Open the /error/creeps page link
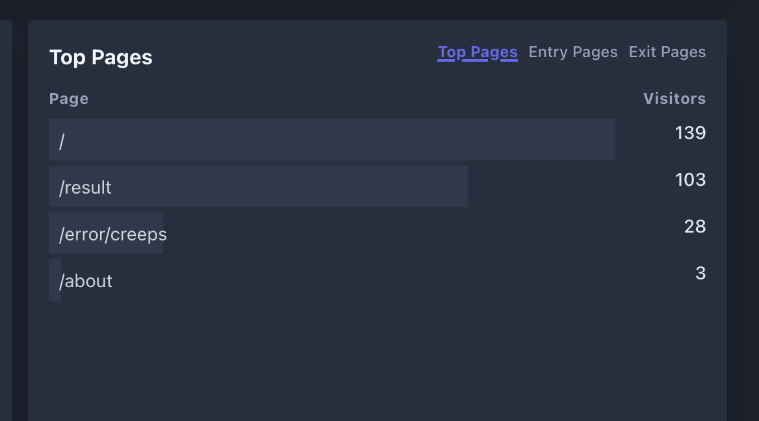This screenshot has height=421, width=759. [x=113, y=234]
